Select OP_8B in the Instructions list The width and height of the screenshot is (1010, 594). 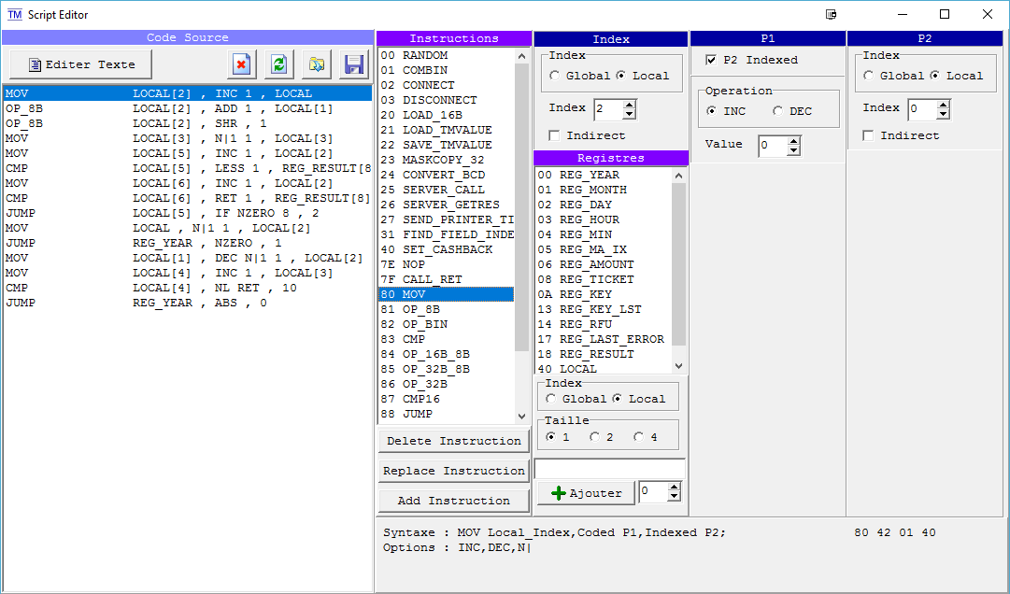click(421, 309)
